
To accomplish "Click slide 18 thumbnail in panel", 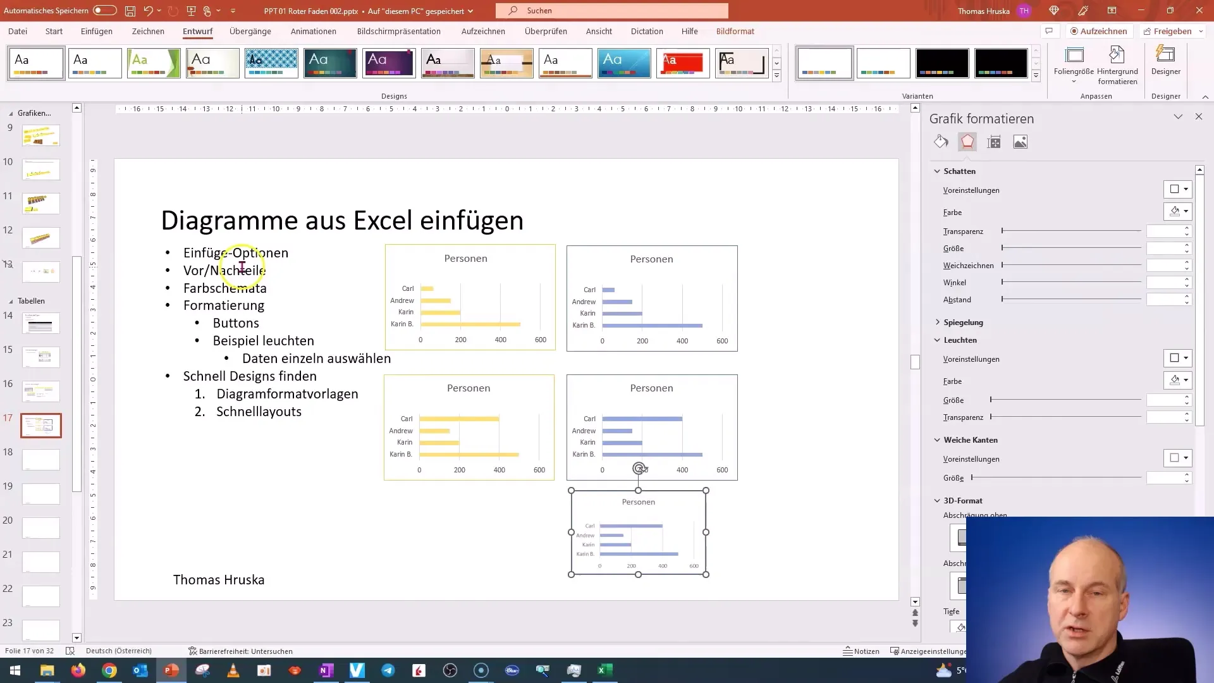I will click(x=41, y=458).
